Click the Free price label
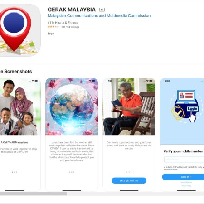Screen dimensions: 204x204 pos(51,34)
